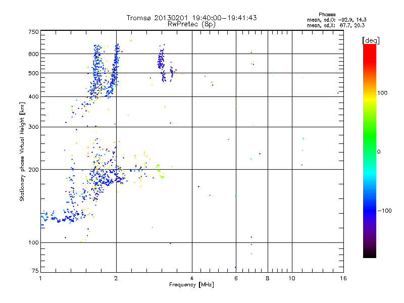This screenshot has width=404, height=303.
Task: Click the colorbar label '100'
Action: pyautogui.click(x=382, y=93)
